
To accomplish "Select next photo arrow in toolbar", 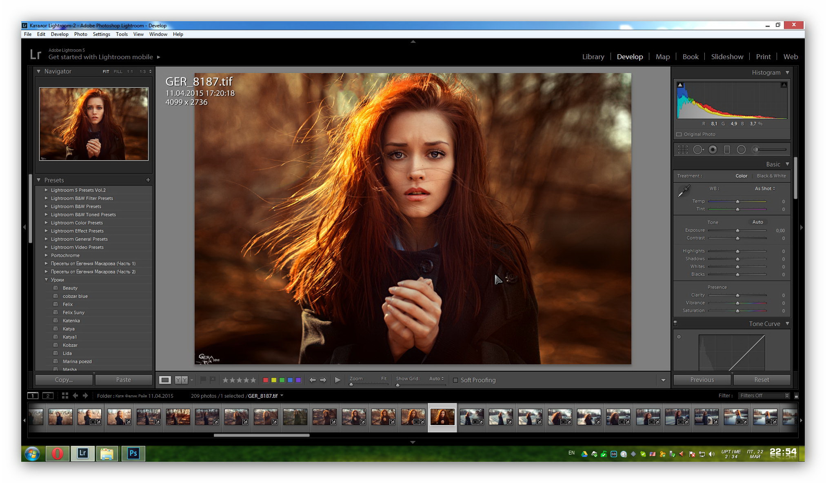I will 323,380.
